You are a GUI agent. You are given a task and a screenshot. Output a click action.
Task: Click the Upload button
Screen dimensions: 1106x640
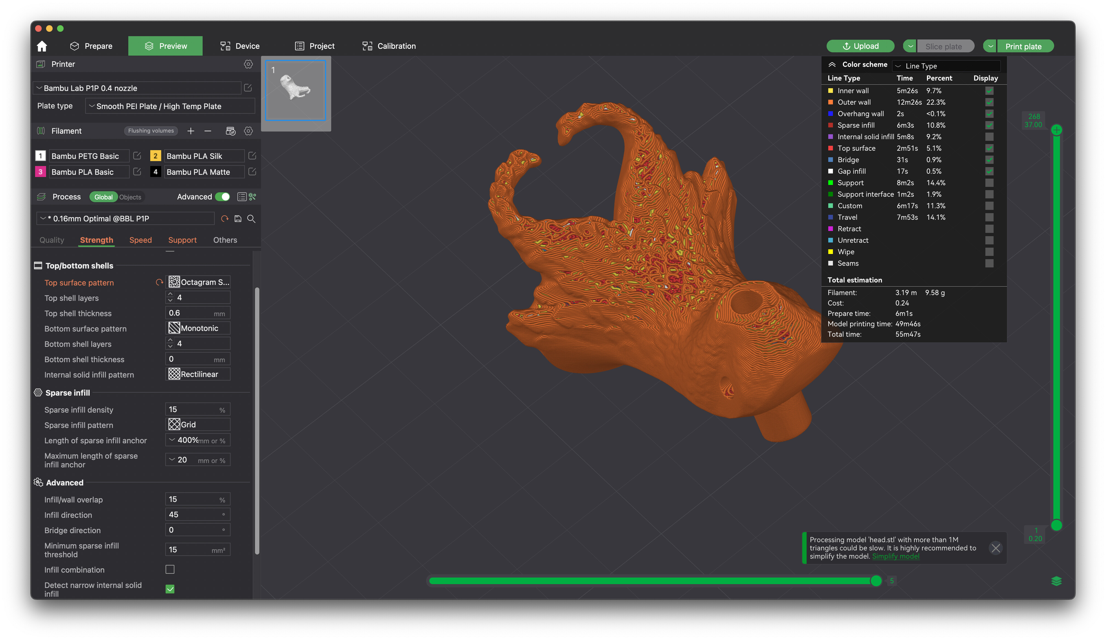[x=860, y=46]
